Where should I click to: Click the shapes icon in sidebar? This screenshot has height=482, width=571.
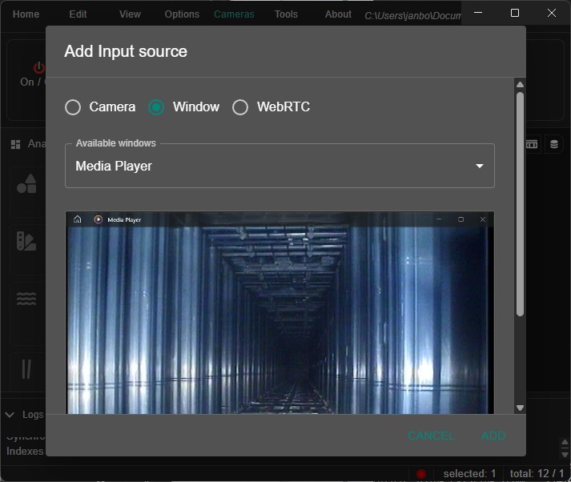(x=26, y=183)
